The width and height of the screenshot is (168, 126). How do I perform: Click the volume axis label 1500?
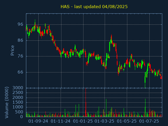[18, 102]
